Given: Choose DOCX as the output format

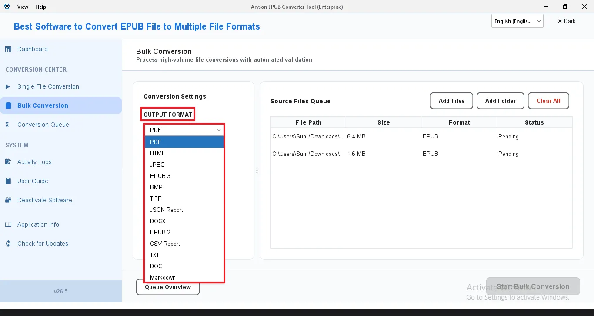Looking at the screenshot, I should point(184,221).
